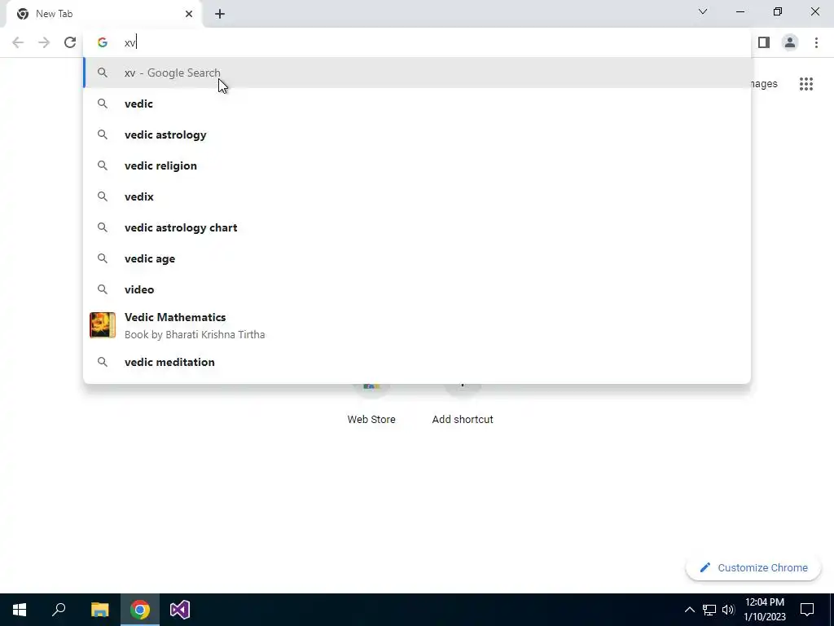Pick the 'vedix' suggestion
The image size is (834, 626).
(x=417, y=196)
